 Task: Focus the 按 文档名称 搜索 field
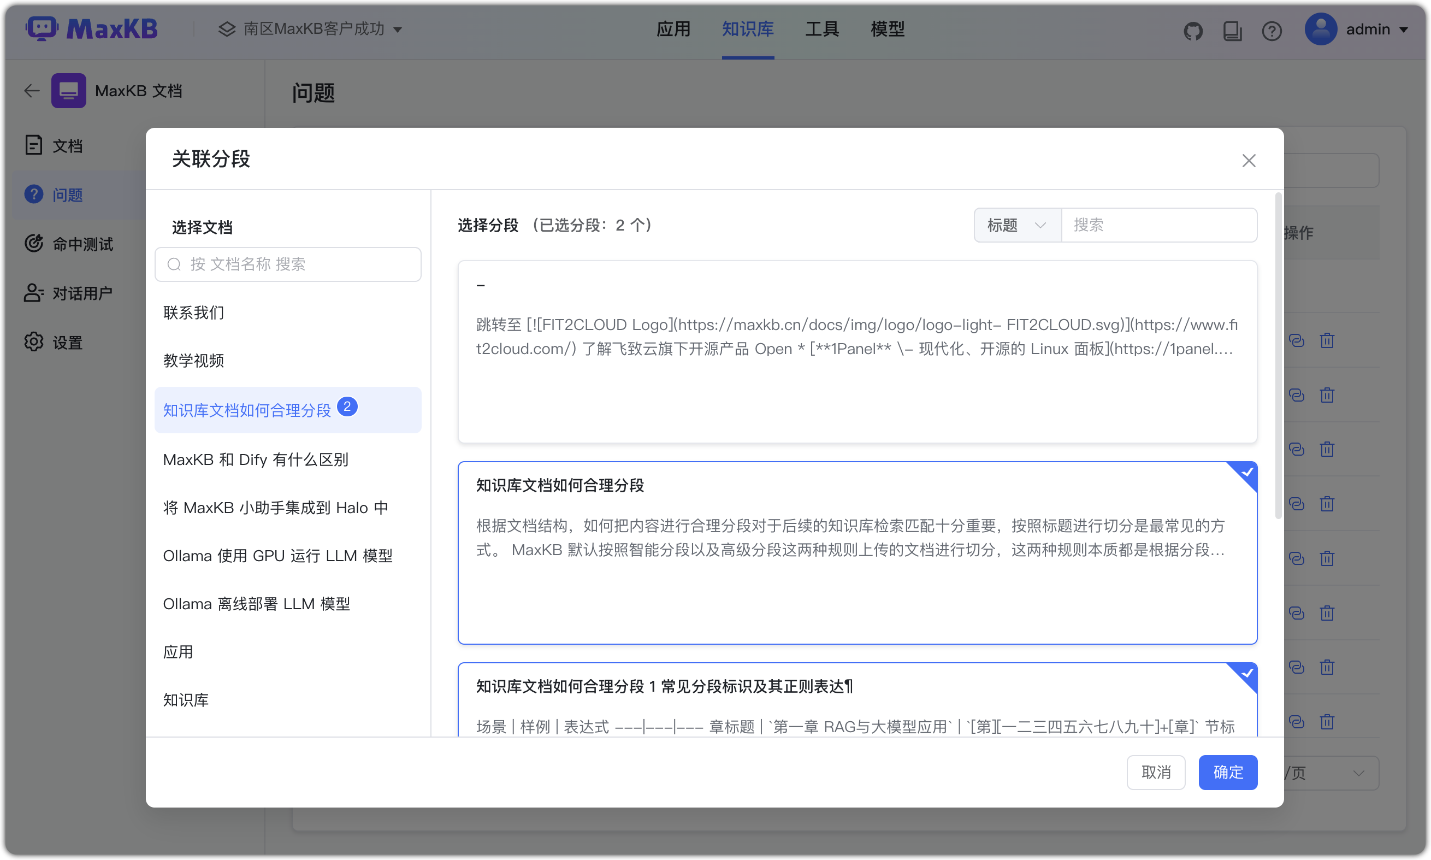coord(288,264)
